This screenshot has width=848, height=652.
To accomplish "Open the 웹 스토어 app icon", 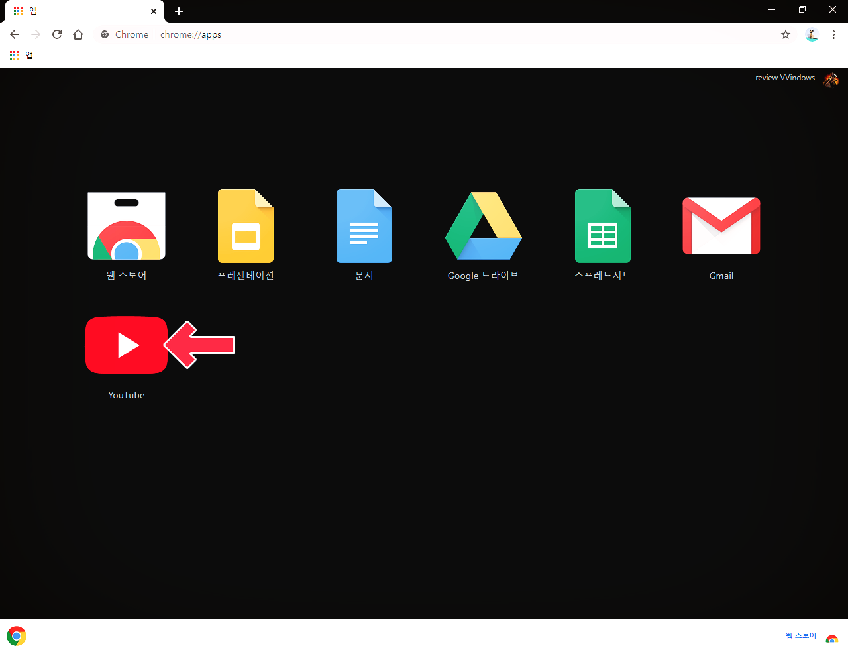I will (127, 226).
